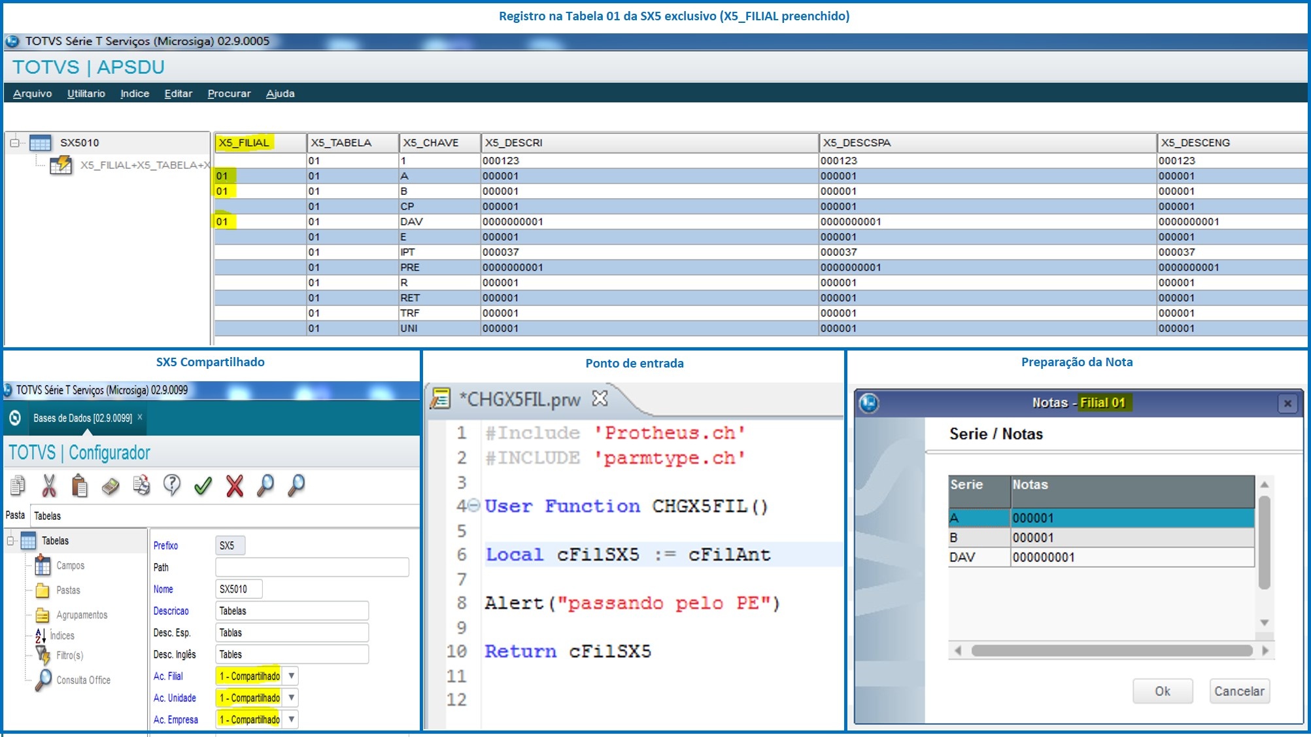1311x737 pixels.
Task: Click the clipboard paste toolbar icon
Action: (80, 485)
